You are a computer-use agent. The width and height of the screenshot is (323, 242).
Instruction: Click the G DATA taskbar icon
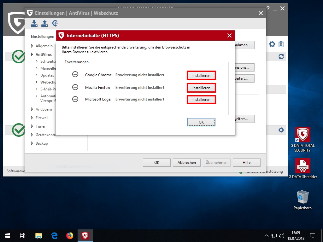[85, 236]
